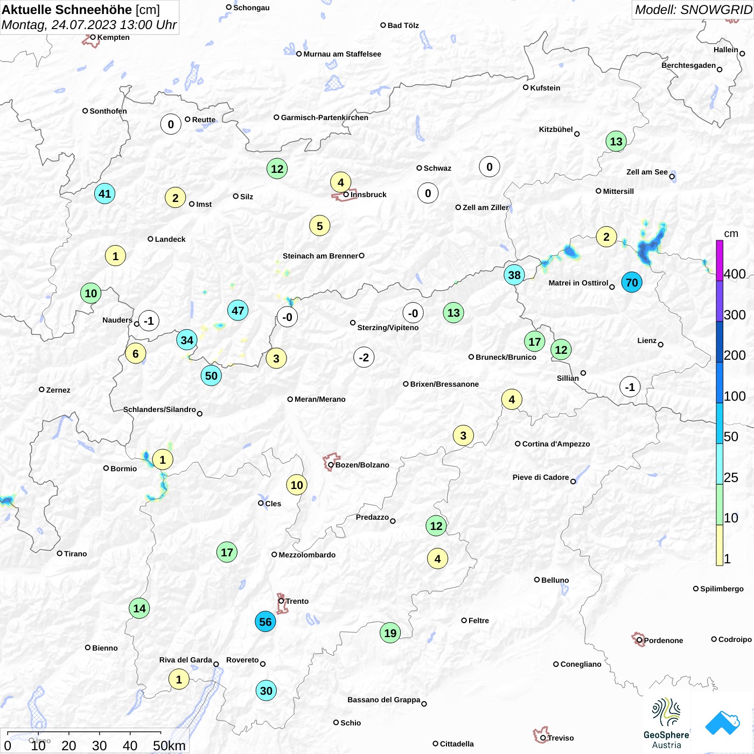This screenshot has width=754, height=754.
Task: Click the Trento city label
Action: [x=297, y=601]
